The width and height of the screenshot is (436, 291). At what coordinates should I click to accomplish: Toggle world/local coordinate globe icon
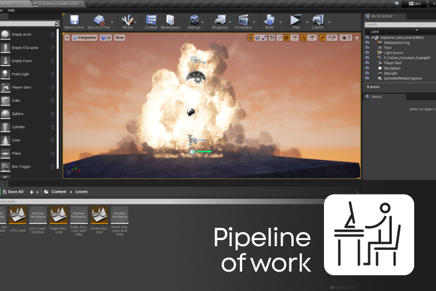pos(272,38)
